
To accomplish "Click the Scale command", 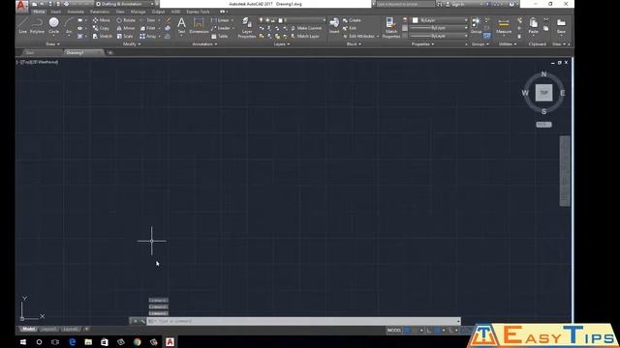I will tap(125, 37).
